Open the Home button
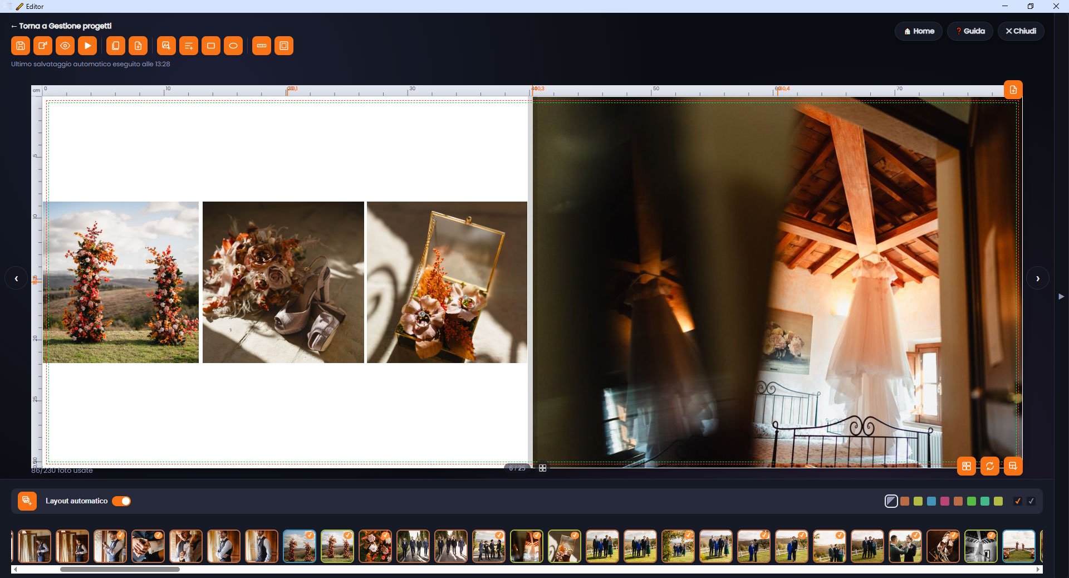The height and width of the screenshot is (578, 1069). click(x=919, y=31)
